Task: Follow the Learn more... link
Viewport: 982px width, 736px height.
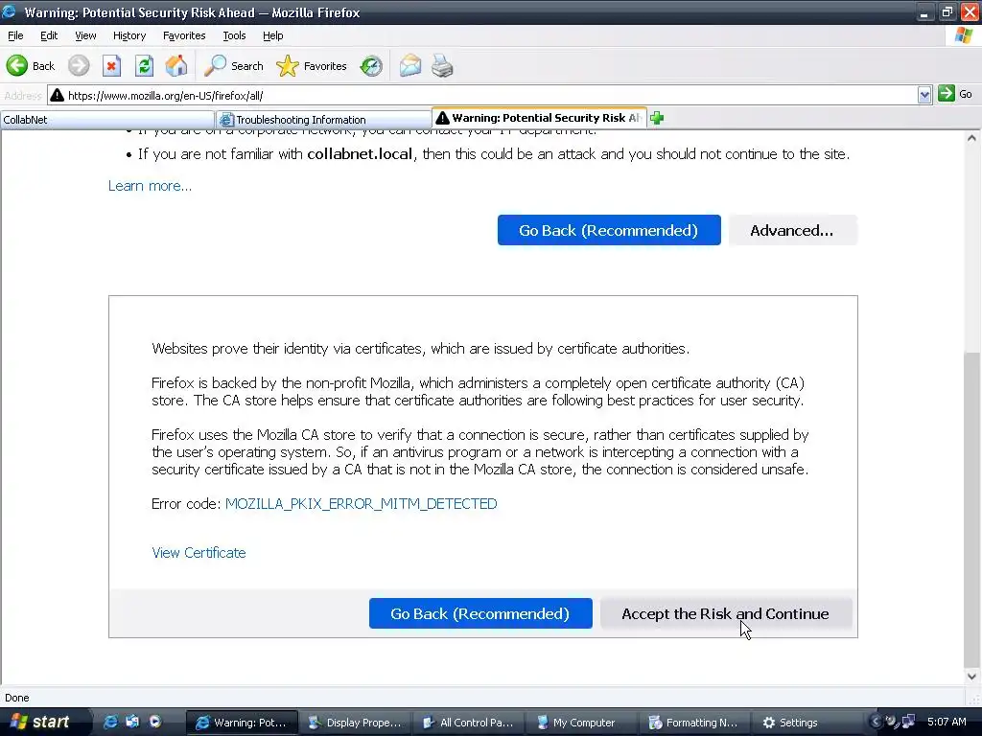Action: click(151, 186)
